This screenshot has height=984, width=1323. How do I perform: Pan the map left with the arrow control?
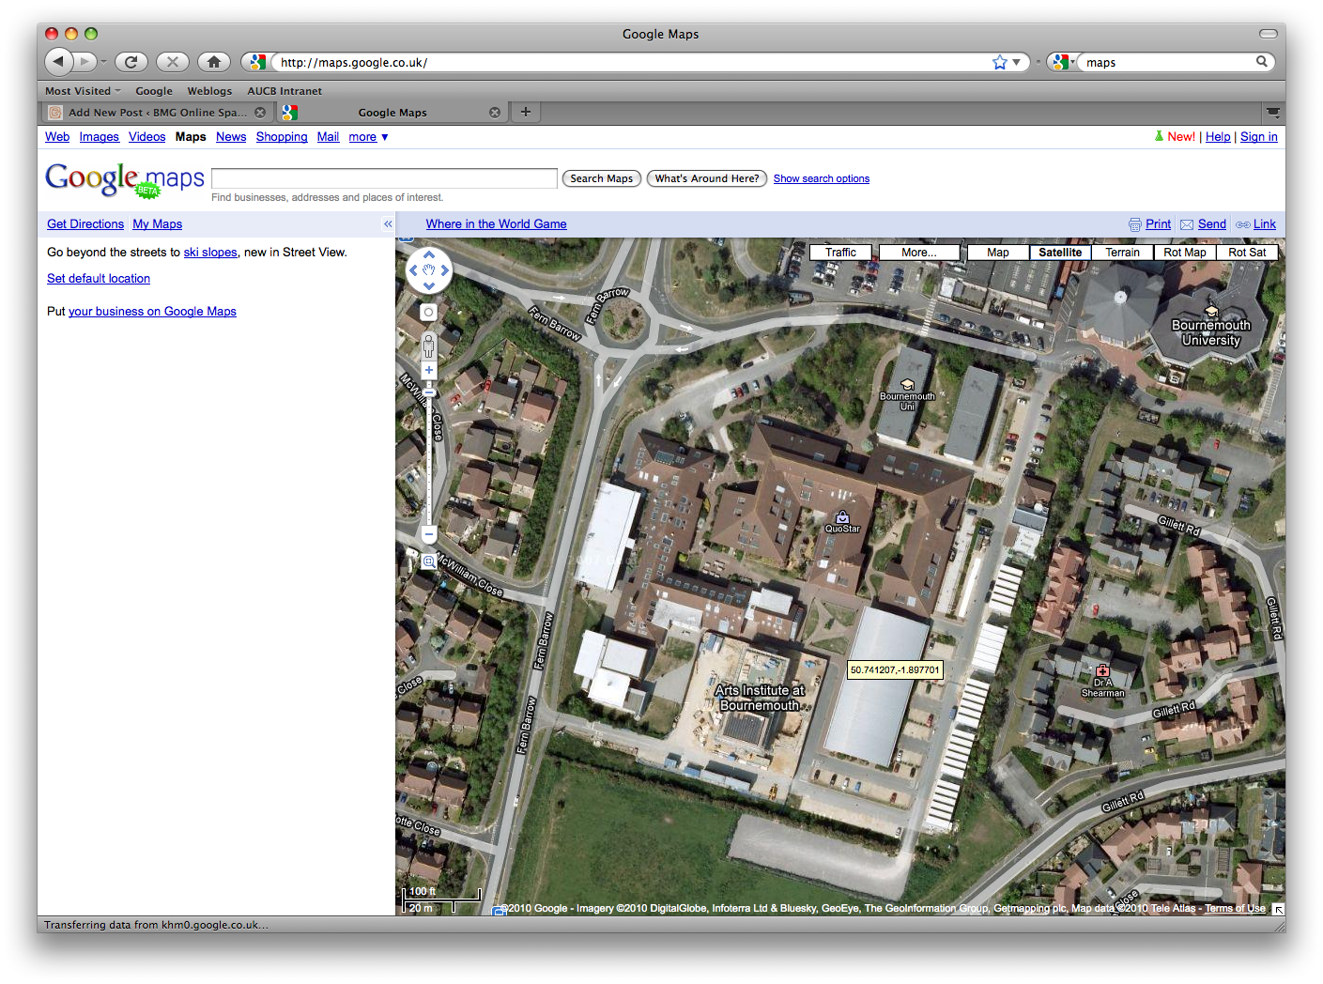click(x=413, y=270)
